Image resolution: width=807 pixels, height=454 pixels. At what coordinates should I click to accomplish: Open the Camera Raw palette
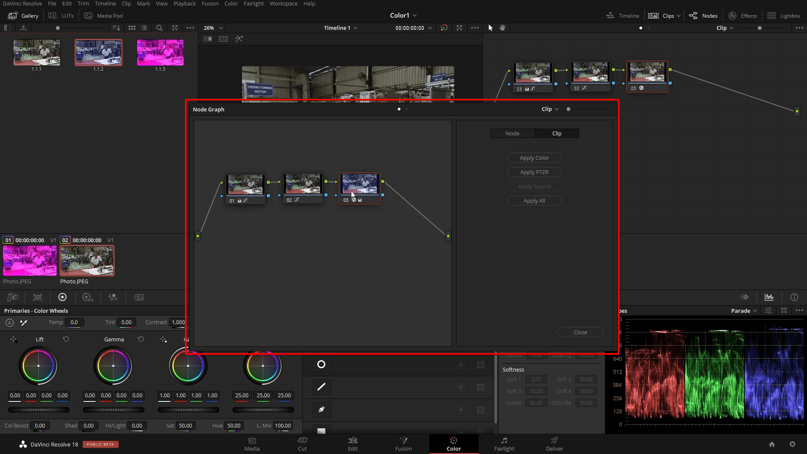(12, 297)
